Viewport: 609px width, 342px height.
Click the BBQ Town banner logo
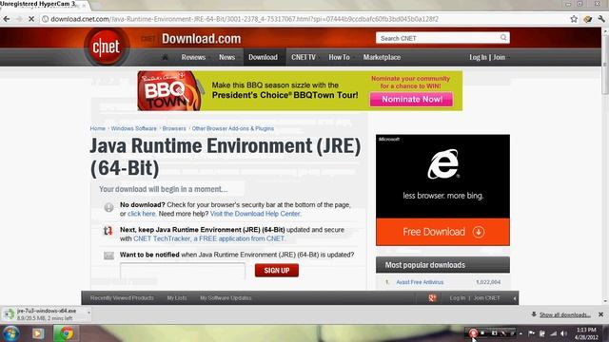click(169, 91)
